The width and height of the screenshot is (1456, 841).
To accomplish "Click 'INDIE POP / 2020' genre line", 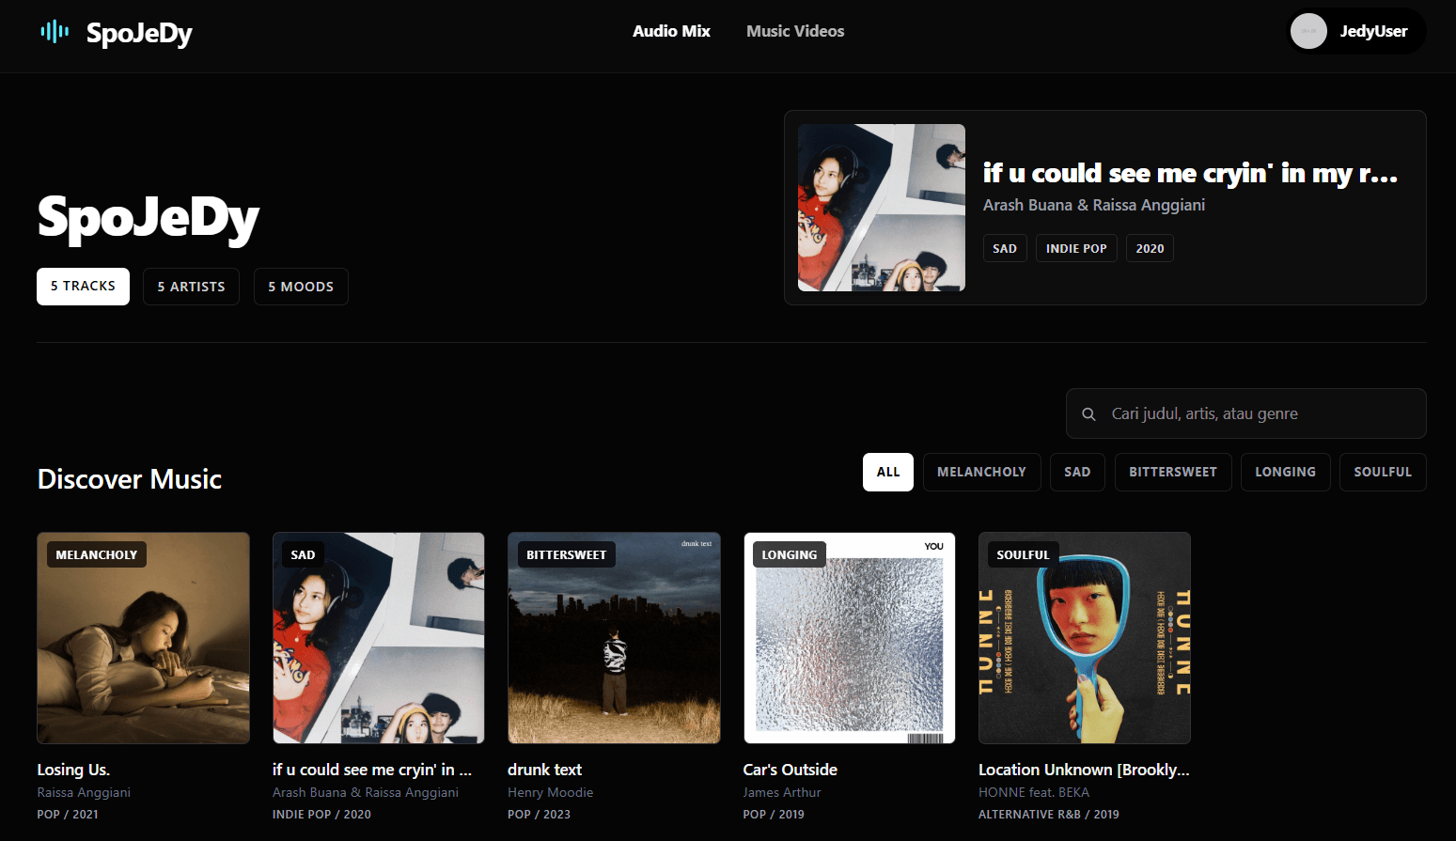I will pos(321,814).
